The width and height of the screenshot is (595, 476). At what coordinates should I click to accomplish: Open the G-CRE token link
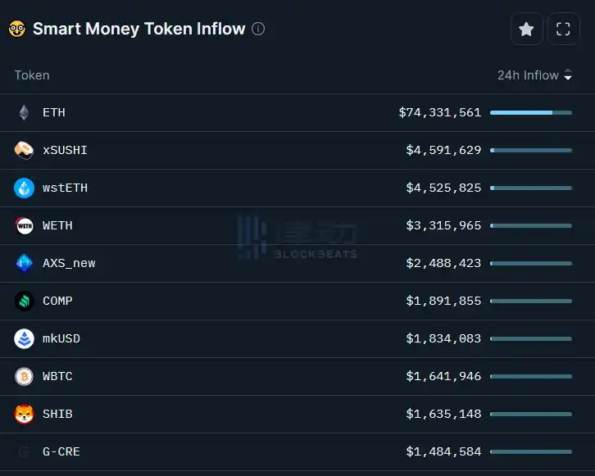click(x=61, y=452)
